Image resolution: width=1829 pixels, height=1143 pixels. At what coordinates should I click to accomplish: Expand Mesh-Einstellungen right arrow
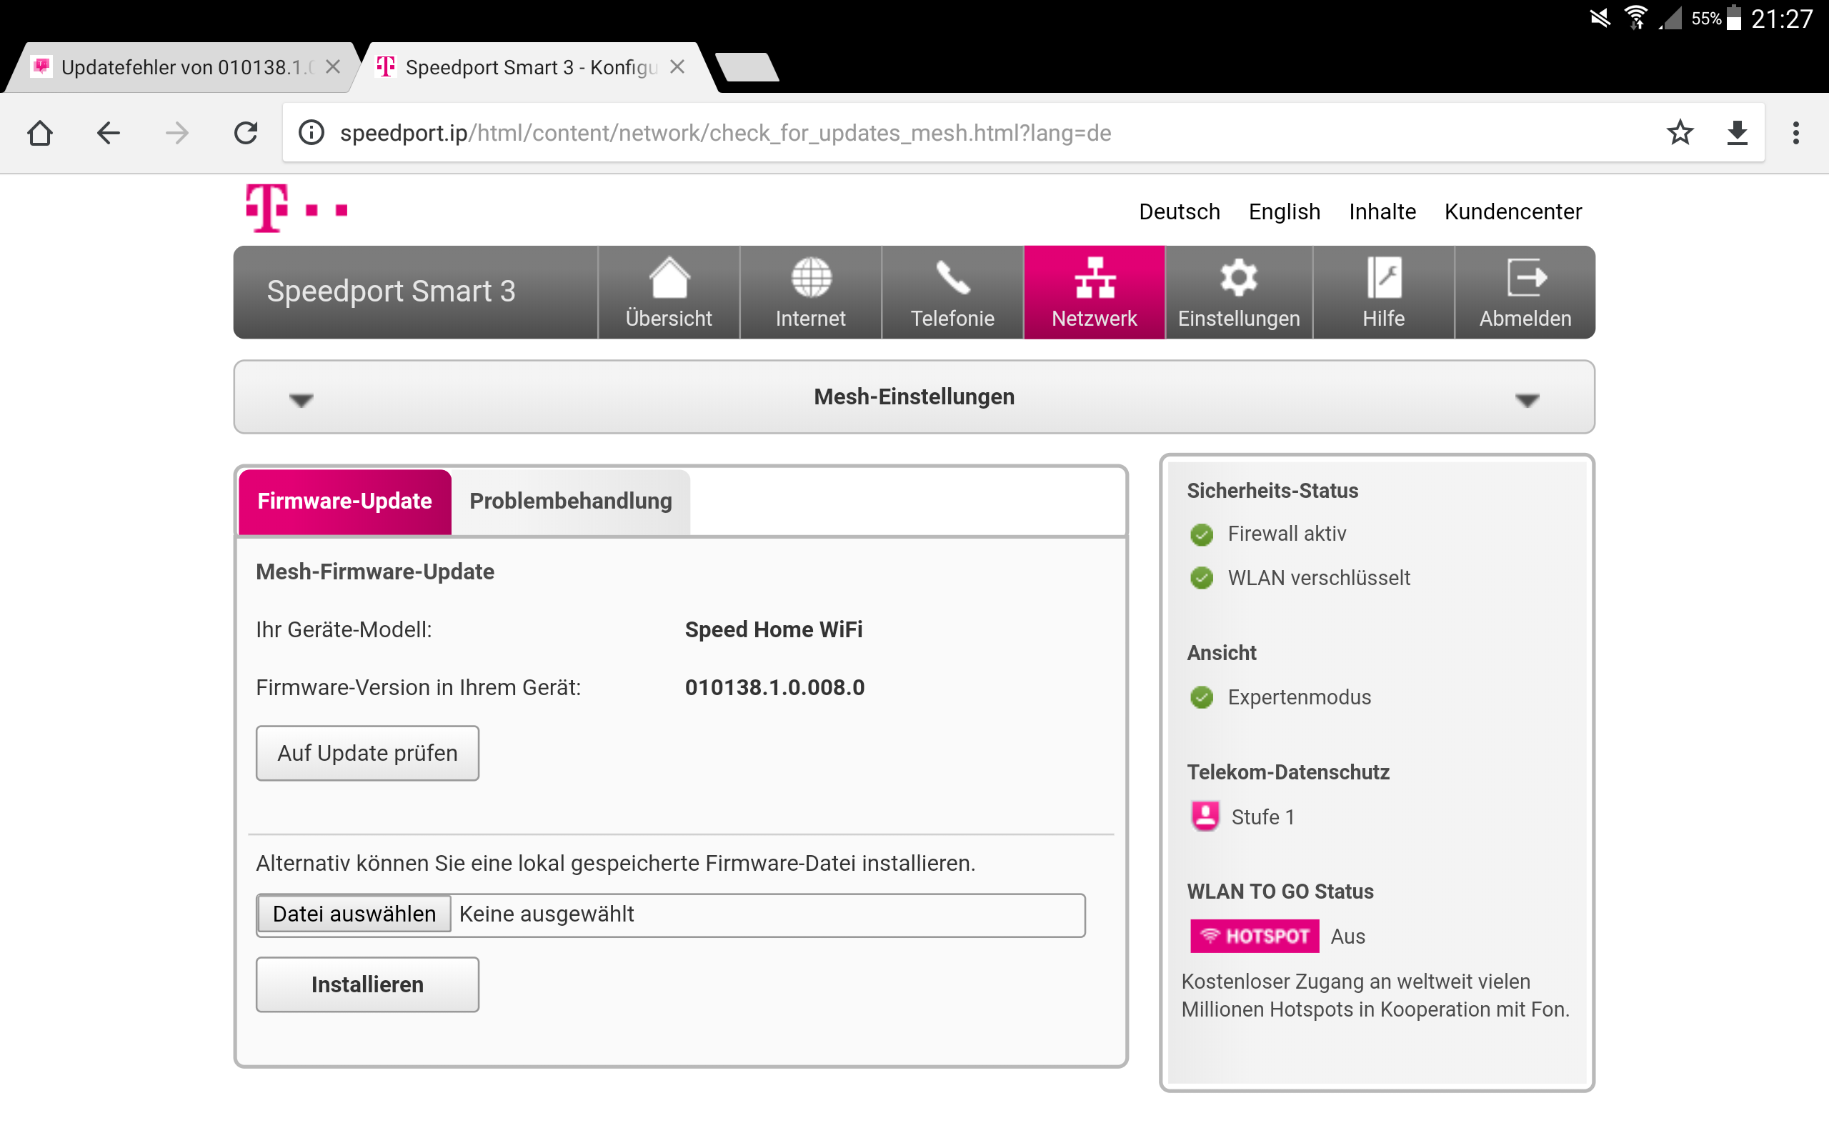coord(1527,400)
